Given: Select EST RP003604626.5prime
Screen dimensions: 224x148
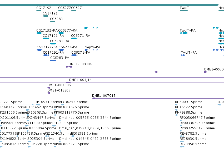Looking at the screenshot, I should pyautogui.click(x=71, y=107).
